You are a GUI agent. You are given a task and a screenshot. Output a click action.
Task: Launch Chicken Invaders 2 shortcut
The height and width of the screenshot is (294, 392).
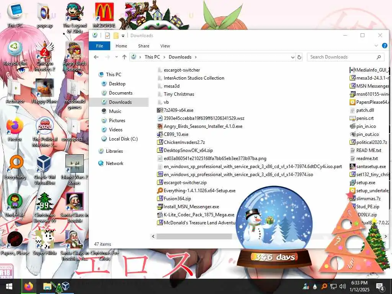[x=44, y=56]
